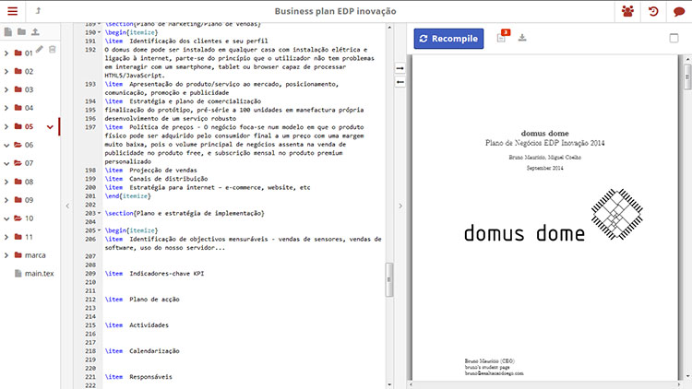This screenshot has width=692, height=389.
Task: Fold section at line 203
Action: tap(100, 214)
